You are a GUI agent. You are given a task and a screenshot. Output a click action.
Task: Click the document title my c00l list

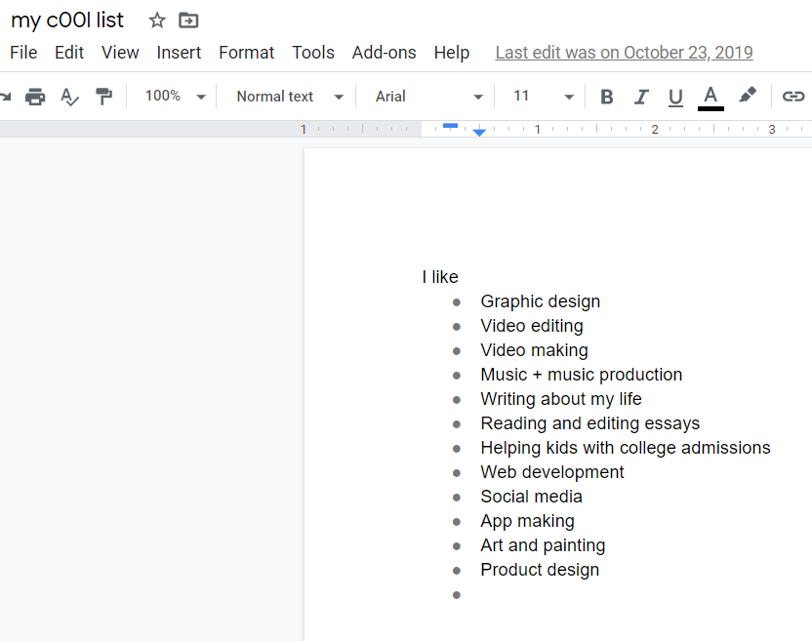coord(67,20)
